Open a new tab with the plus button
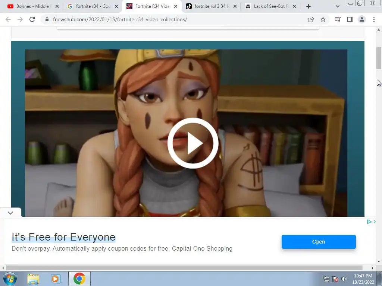Viewport: 382px width, 286px height. [x=309, y=6]
